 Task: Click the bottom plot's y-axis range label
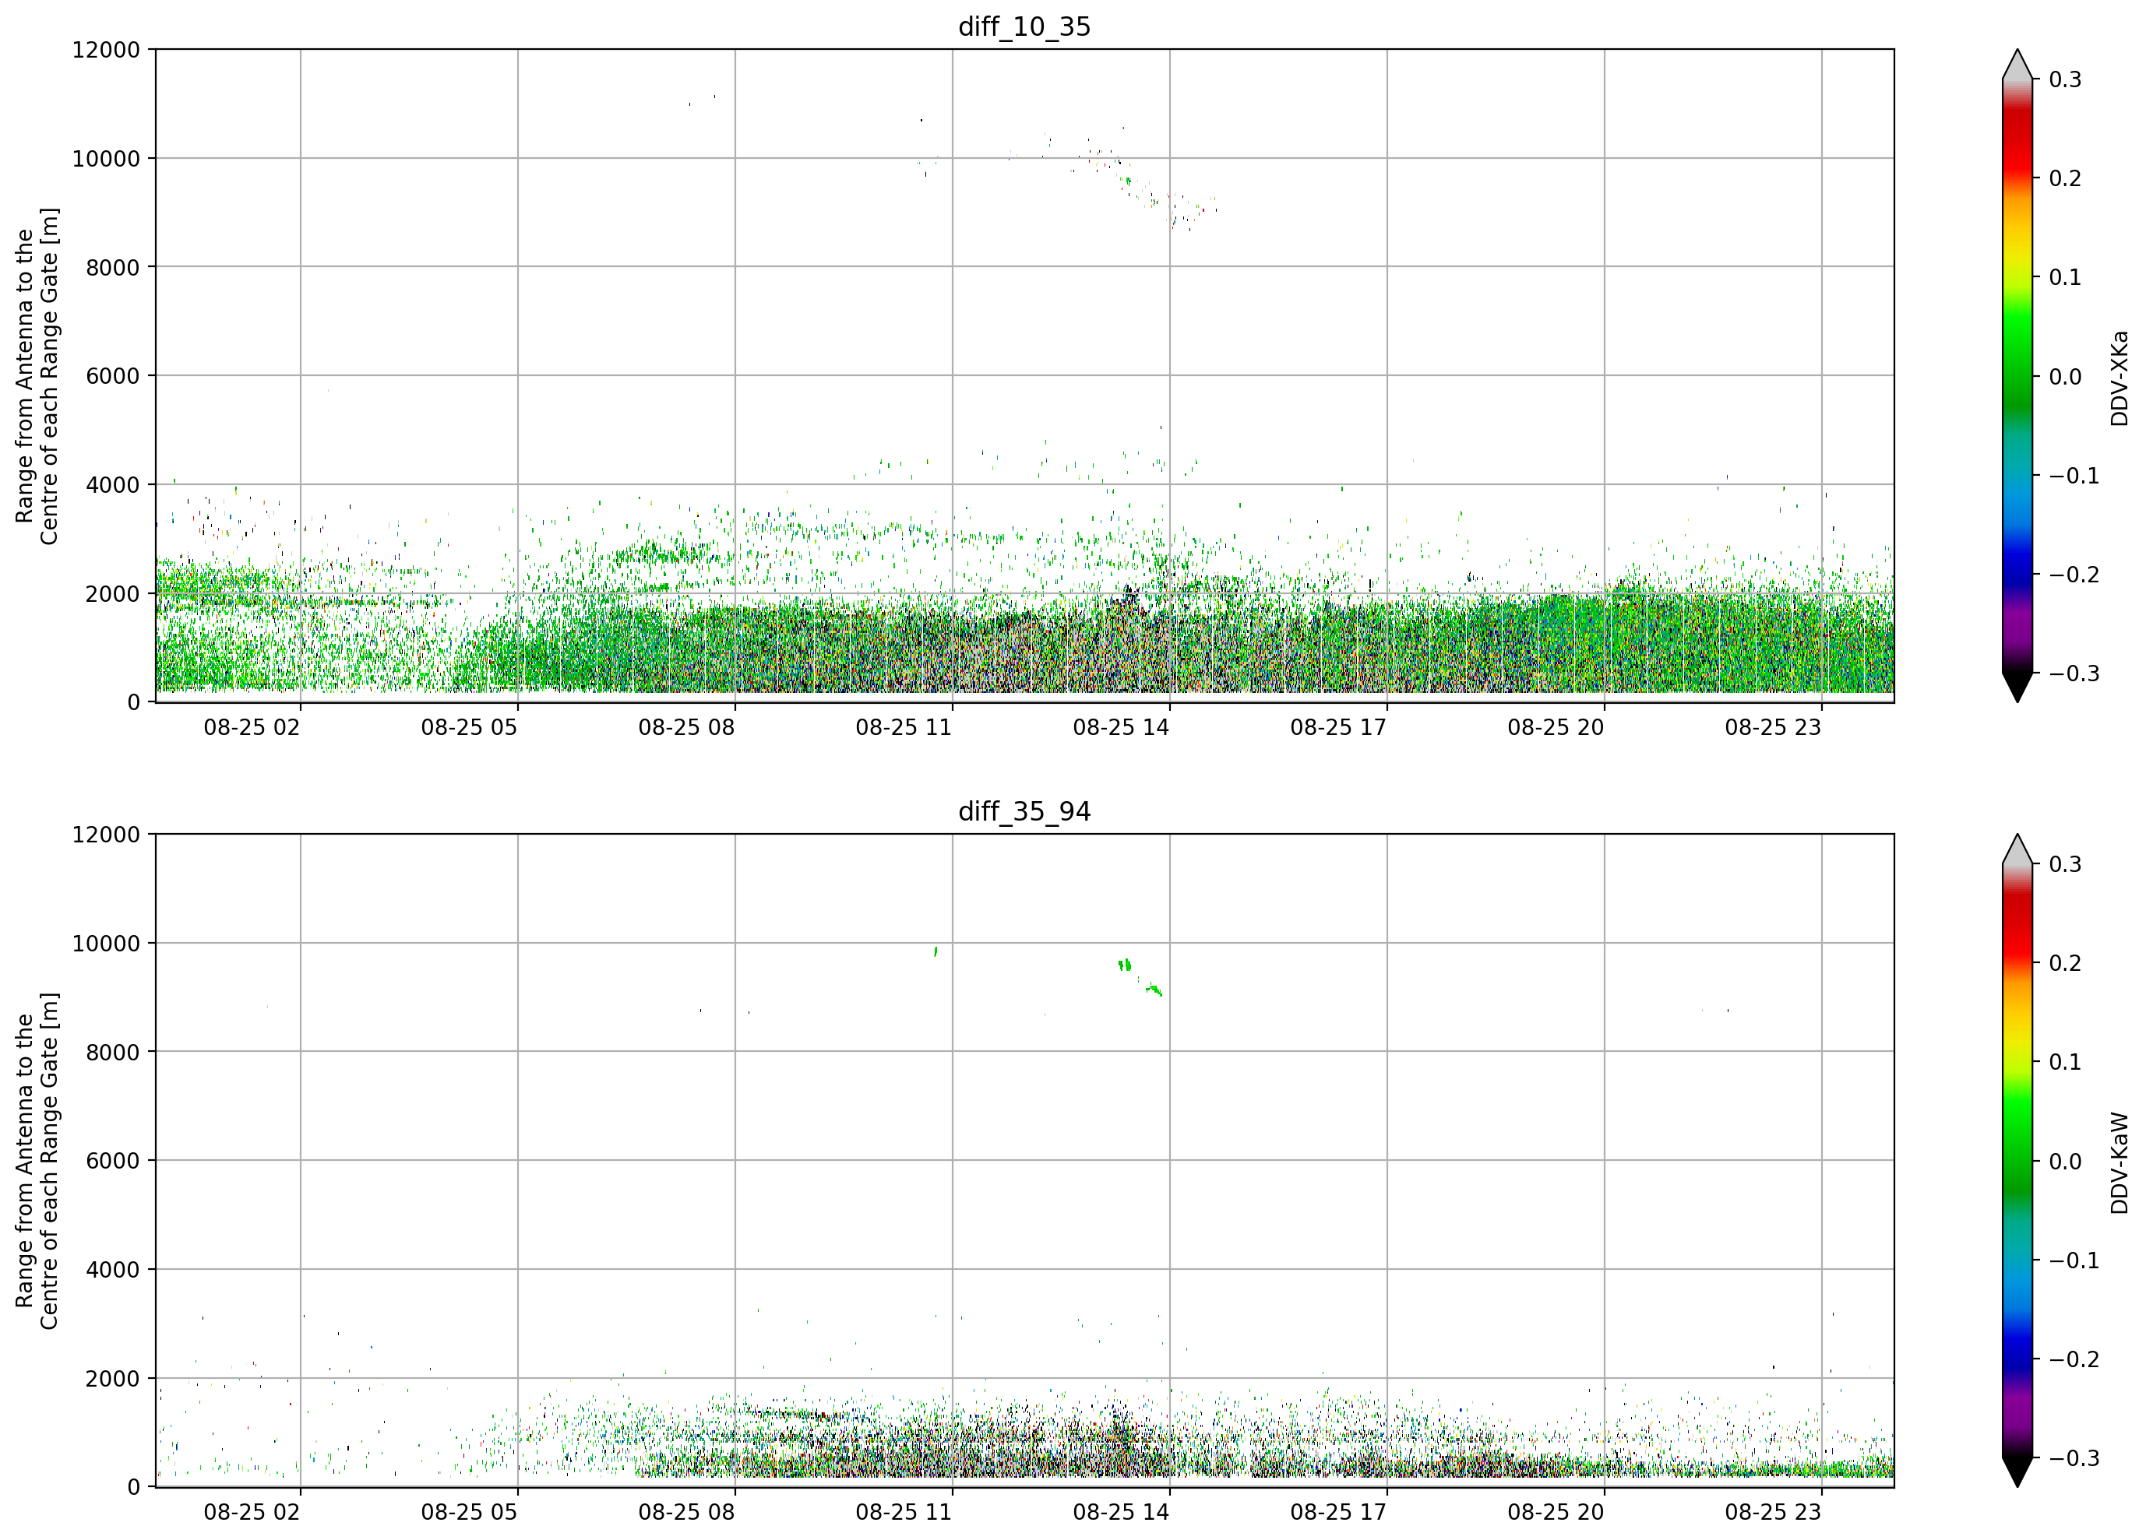coord(37,1161)
